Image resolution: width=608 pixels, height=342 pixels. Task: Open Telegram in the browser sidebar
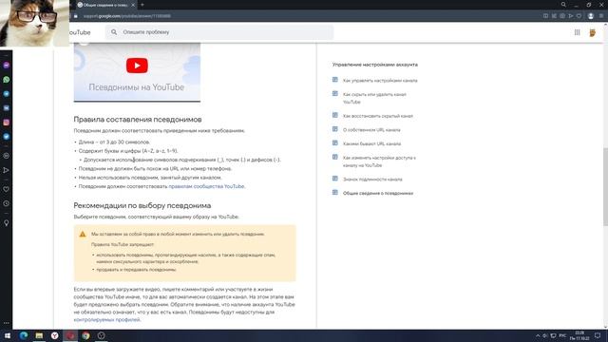point(7,94)
